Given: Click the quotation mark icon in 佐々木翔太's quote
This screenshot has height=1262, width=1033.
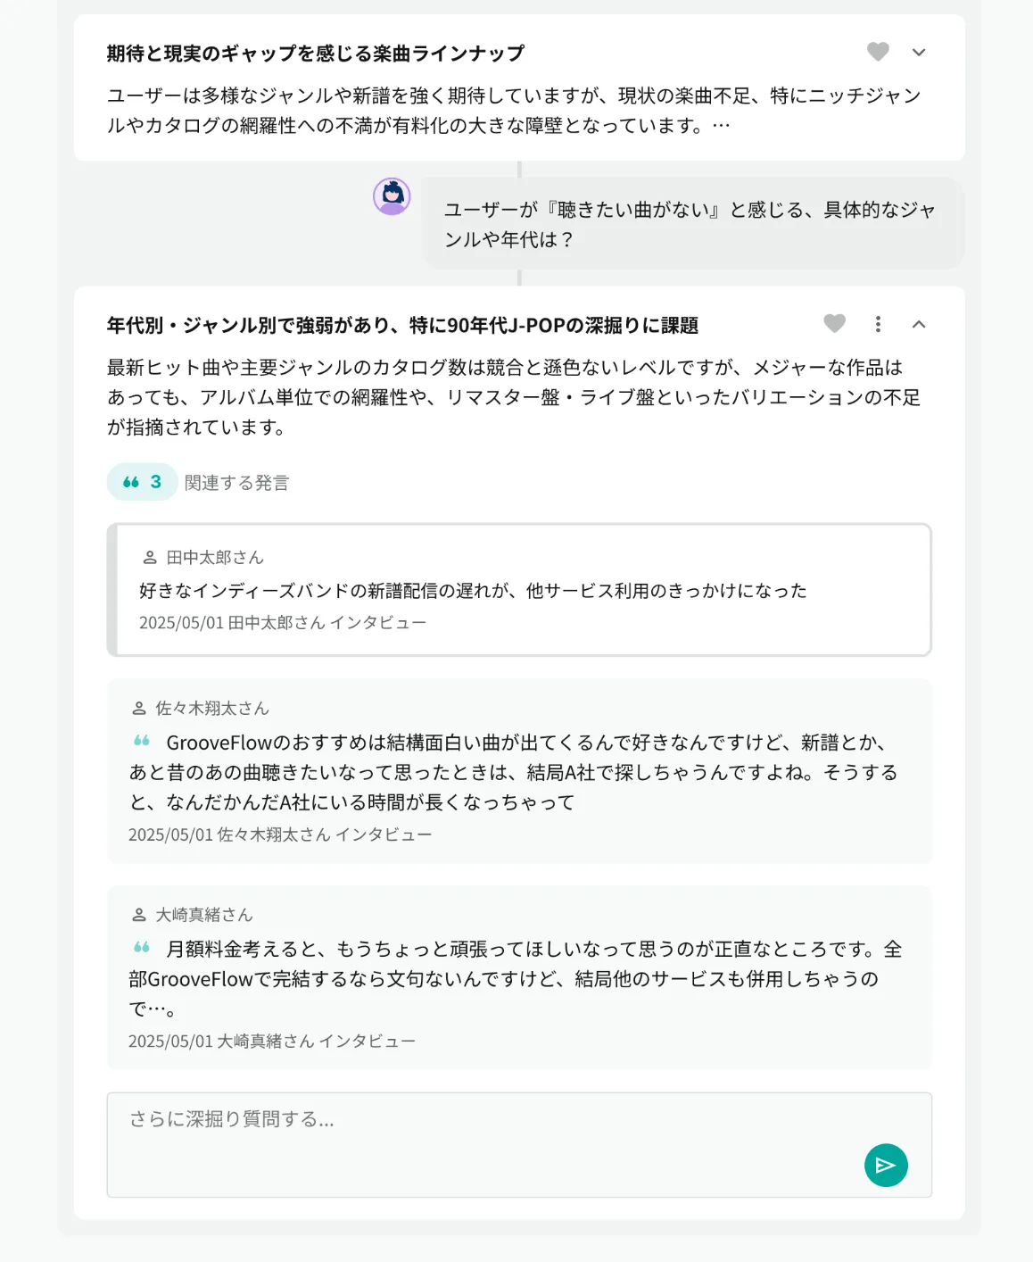Looking at the screenshot, I should click(142, 741).
